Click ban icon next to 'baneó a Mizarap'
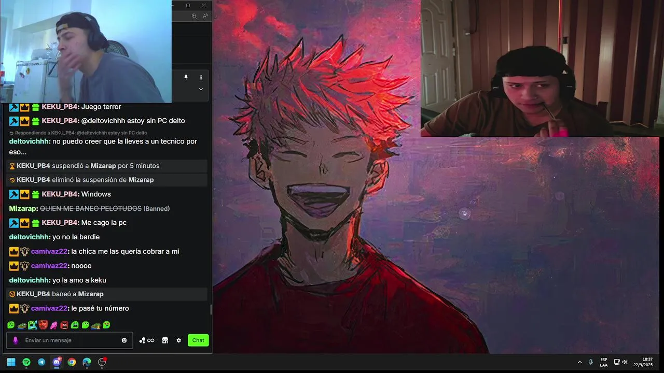664x373 pixels. click(x=12, y=294)
